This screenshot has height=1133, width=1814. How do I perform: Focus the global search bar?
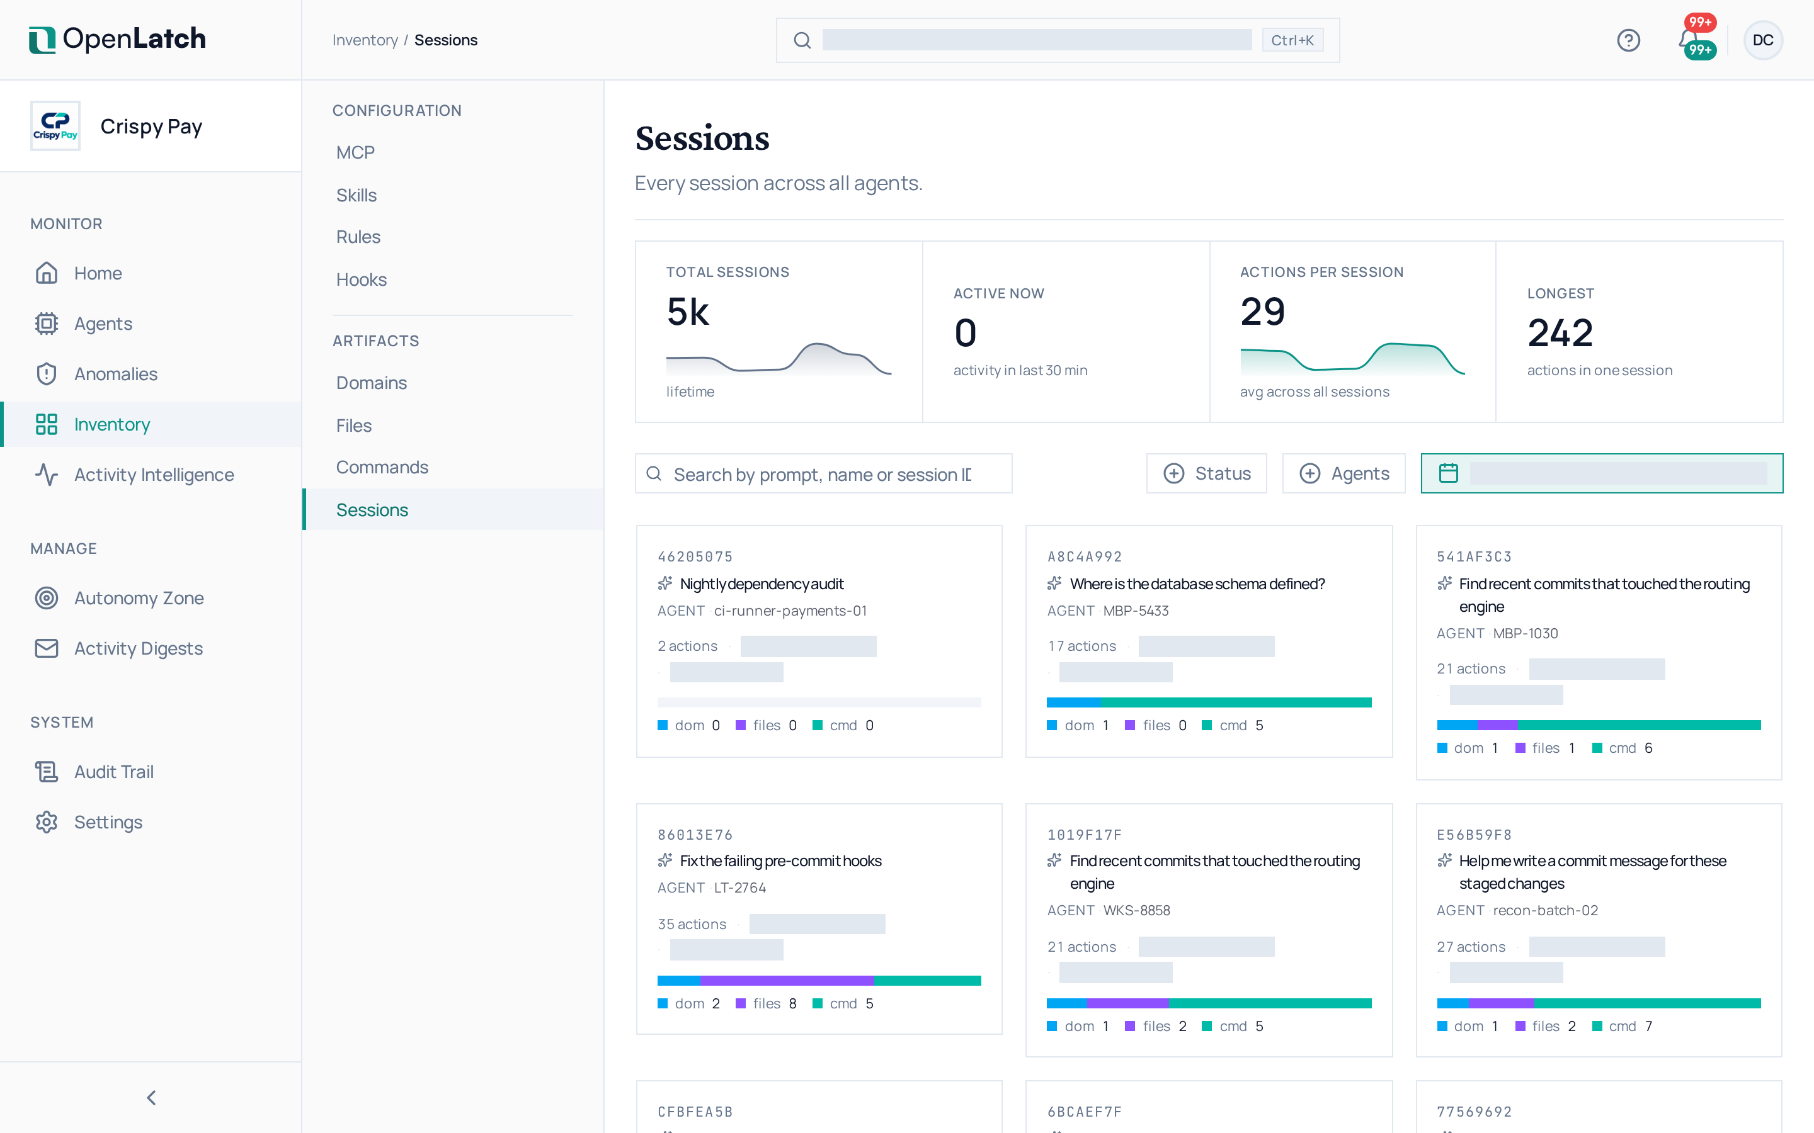1057,40
